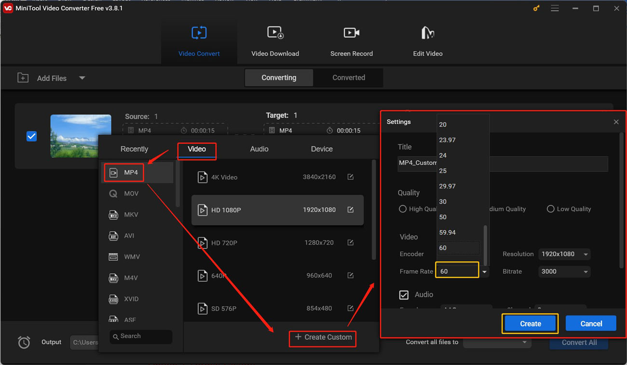Close the Settings dialog
627x365 pixels.
click(616, 122)
